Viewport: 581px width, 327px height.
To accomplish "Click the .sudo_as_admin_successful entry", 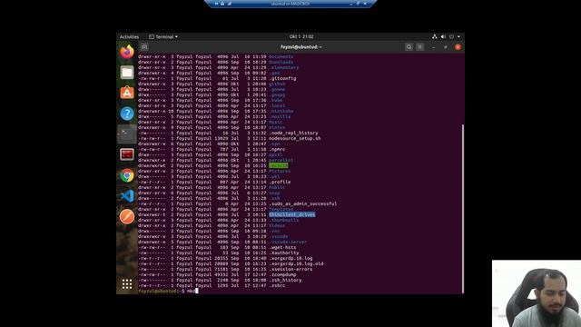I will [x=302, y=203].
